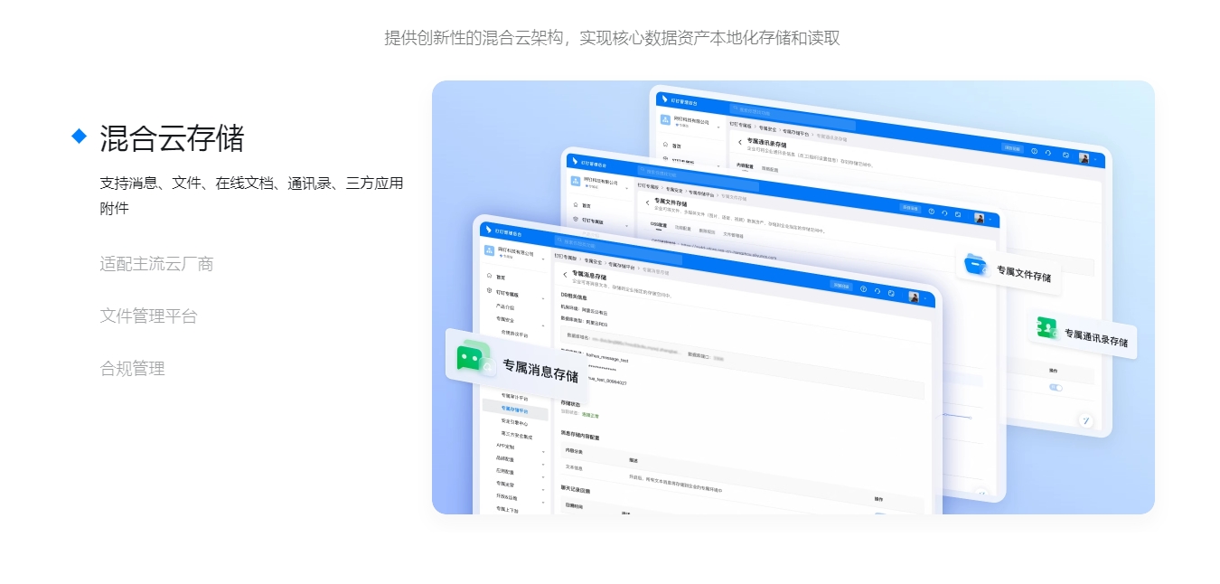1220x584 pixels.
Task: Click the help icon in front window header
Action: coord(863,289)
